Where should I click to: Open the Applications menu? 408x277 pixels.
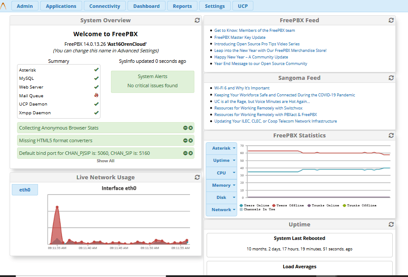[61, 6]
